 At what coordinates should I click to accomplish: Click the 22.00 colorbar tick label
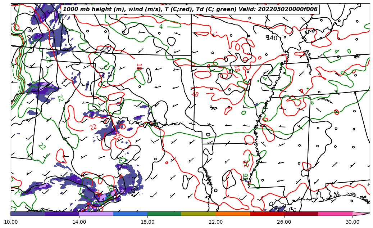[216, 222]
